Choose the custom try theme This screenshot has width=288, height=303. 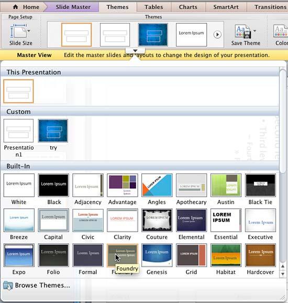(53, 131)
